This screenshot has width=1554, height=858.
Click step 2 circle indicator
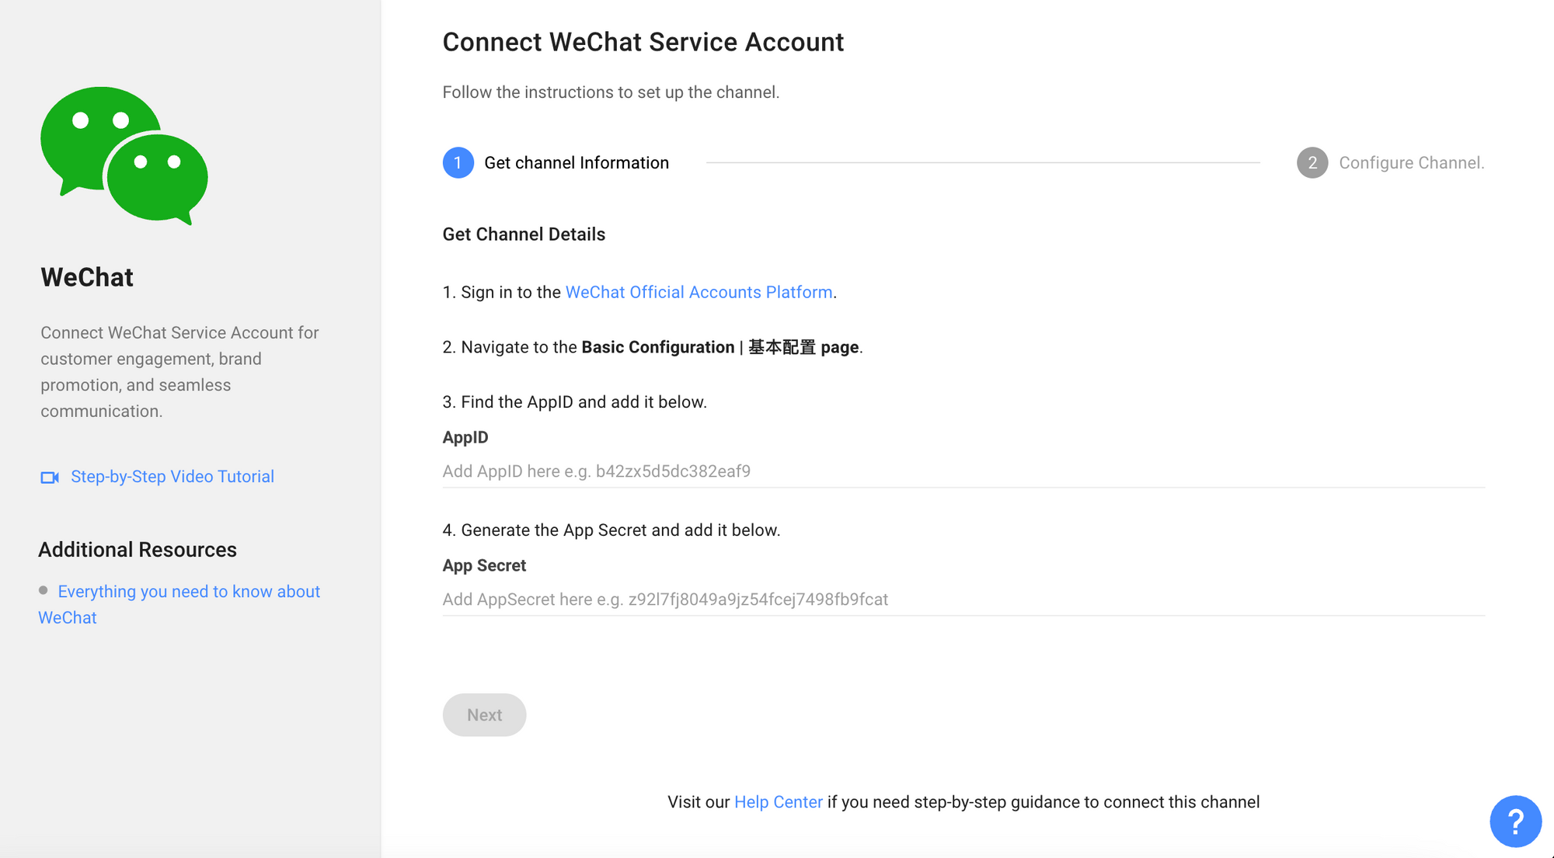tap(1312, 162)
